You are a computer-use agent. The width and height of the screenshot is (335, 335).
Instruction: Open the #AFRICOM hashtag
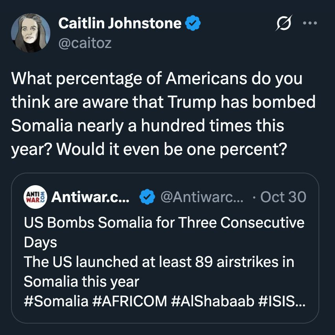pos(130,301)
